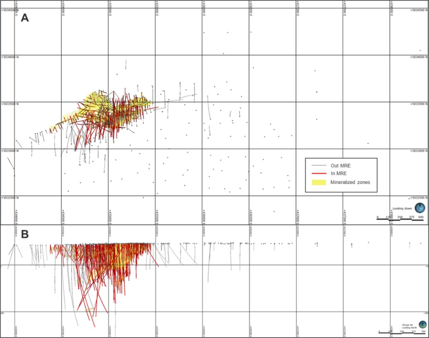Click the Out MRE legend text
The height and width of the screenshot is (338, 429).
pos(340,165)
